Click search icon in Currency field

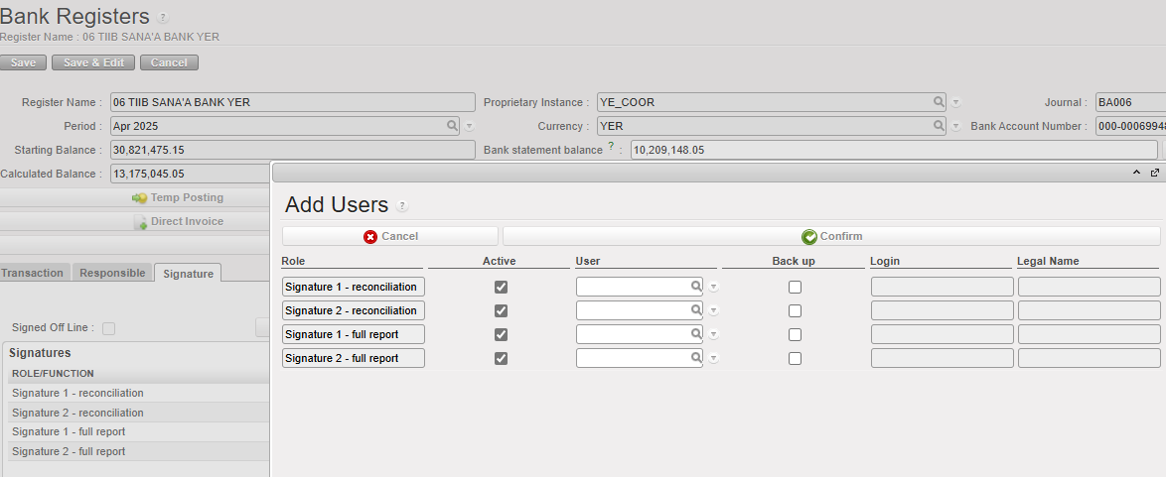(939, 126)
